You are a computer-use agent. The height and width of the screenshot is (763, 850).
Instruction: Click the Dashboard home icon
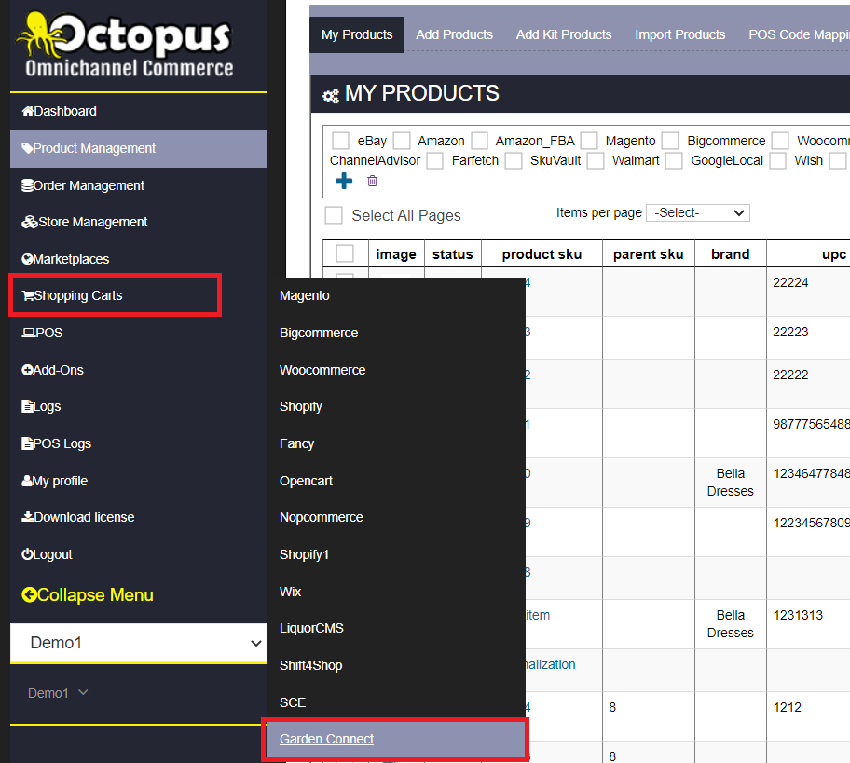pyautogui.click(x=28, y=111)
